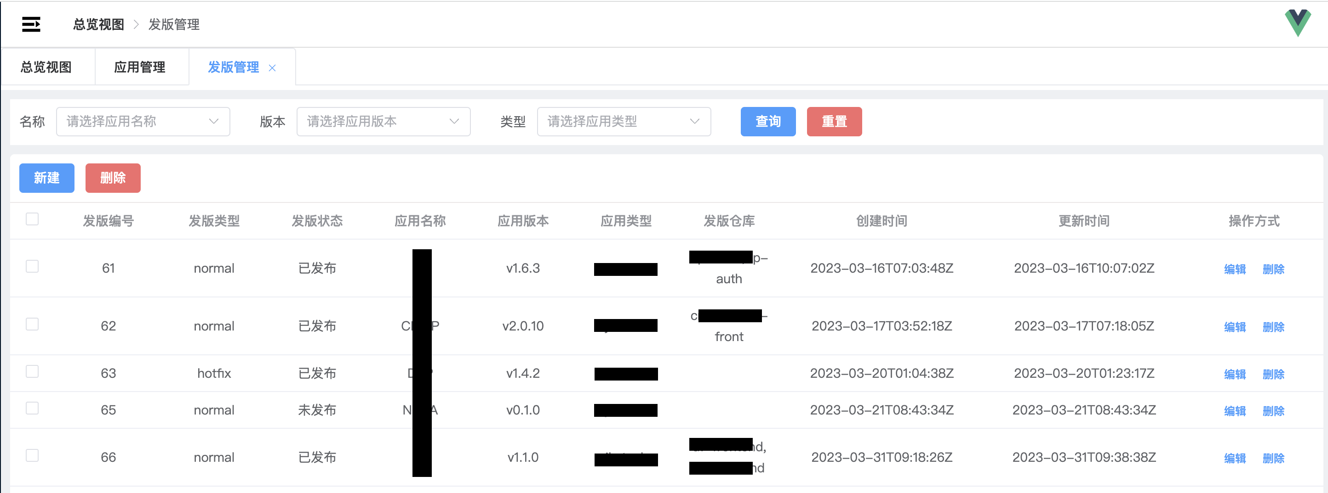Go to 总览视图 in the breadcrumb
The image size is (1328, 493).
pyautogui.click(x=98, y=24)
